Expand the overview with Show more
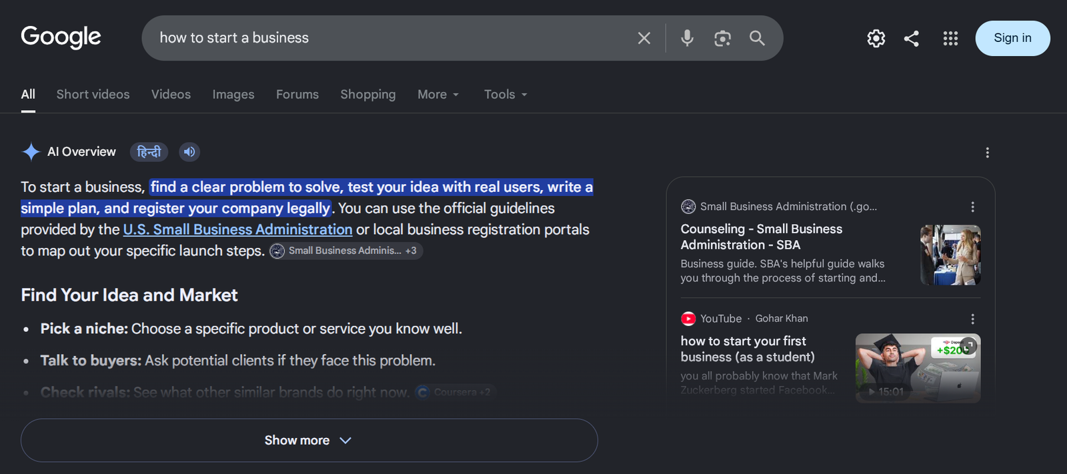Screen dimensions: 1067x474 coord(309,440)
